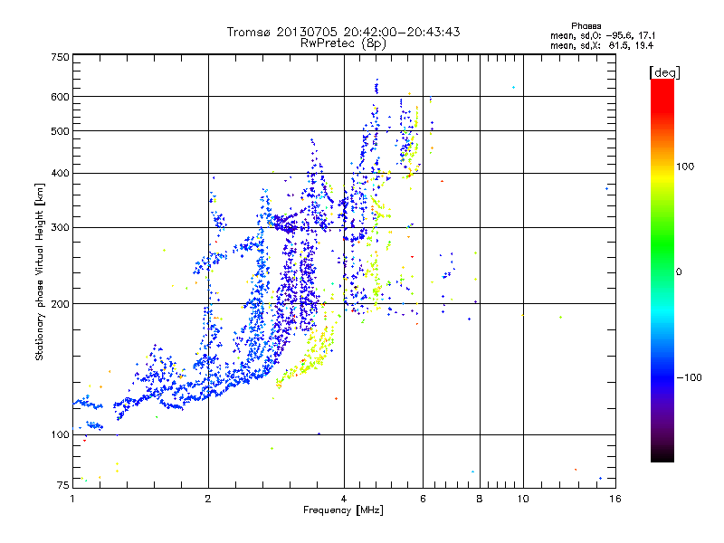The width and height of the screenshot is (724, 543).
Task: Click the '16' frequency axis tick label
Action: pos(615,499)
